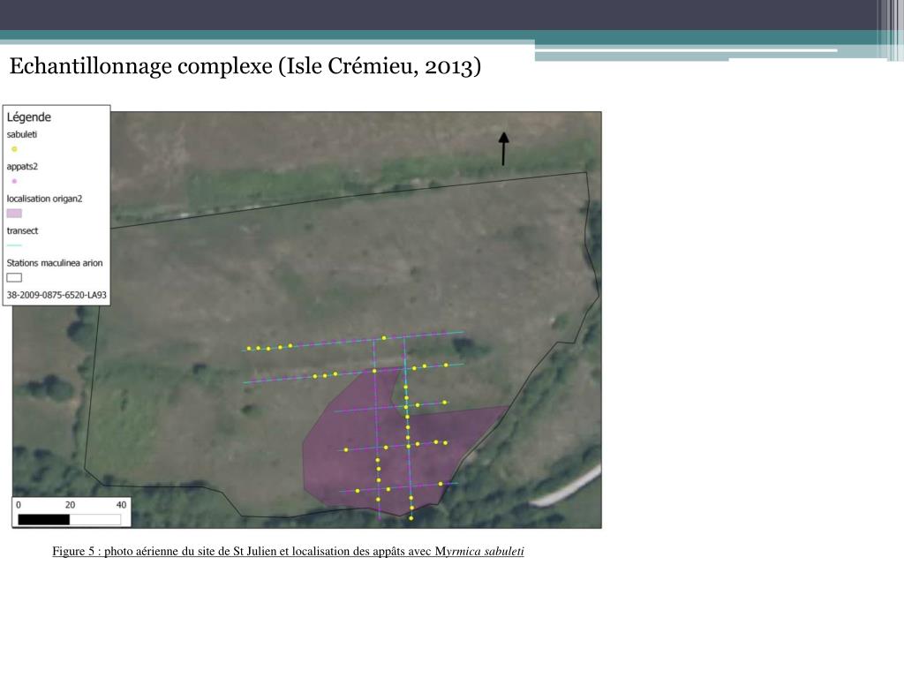Click the yellow sabuleti point symbol in legend
The width and height of the screenshot is (904, 678).
[x=14, y=148]
